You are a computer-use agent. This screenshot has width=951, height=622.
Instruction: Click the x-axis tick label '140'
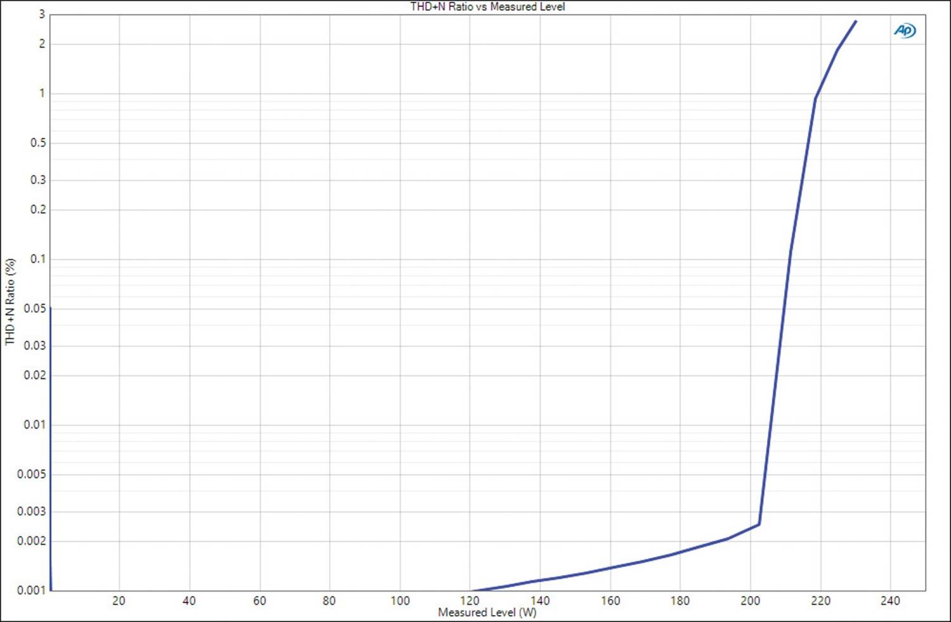540,600
